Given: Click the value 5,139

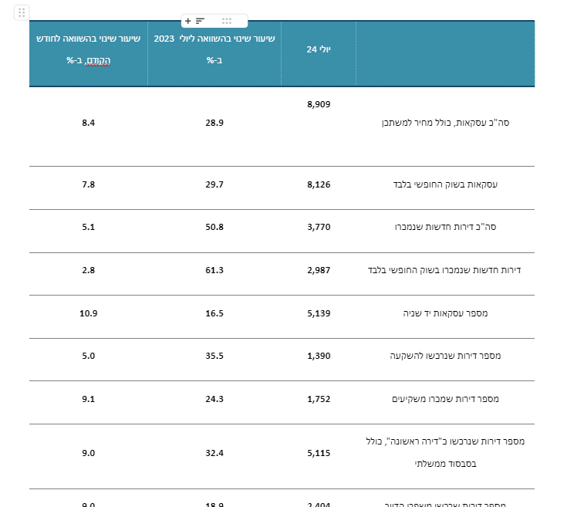Looking at the screenshot, I should [319, 313].
